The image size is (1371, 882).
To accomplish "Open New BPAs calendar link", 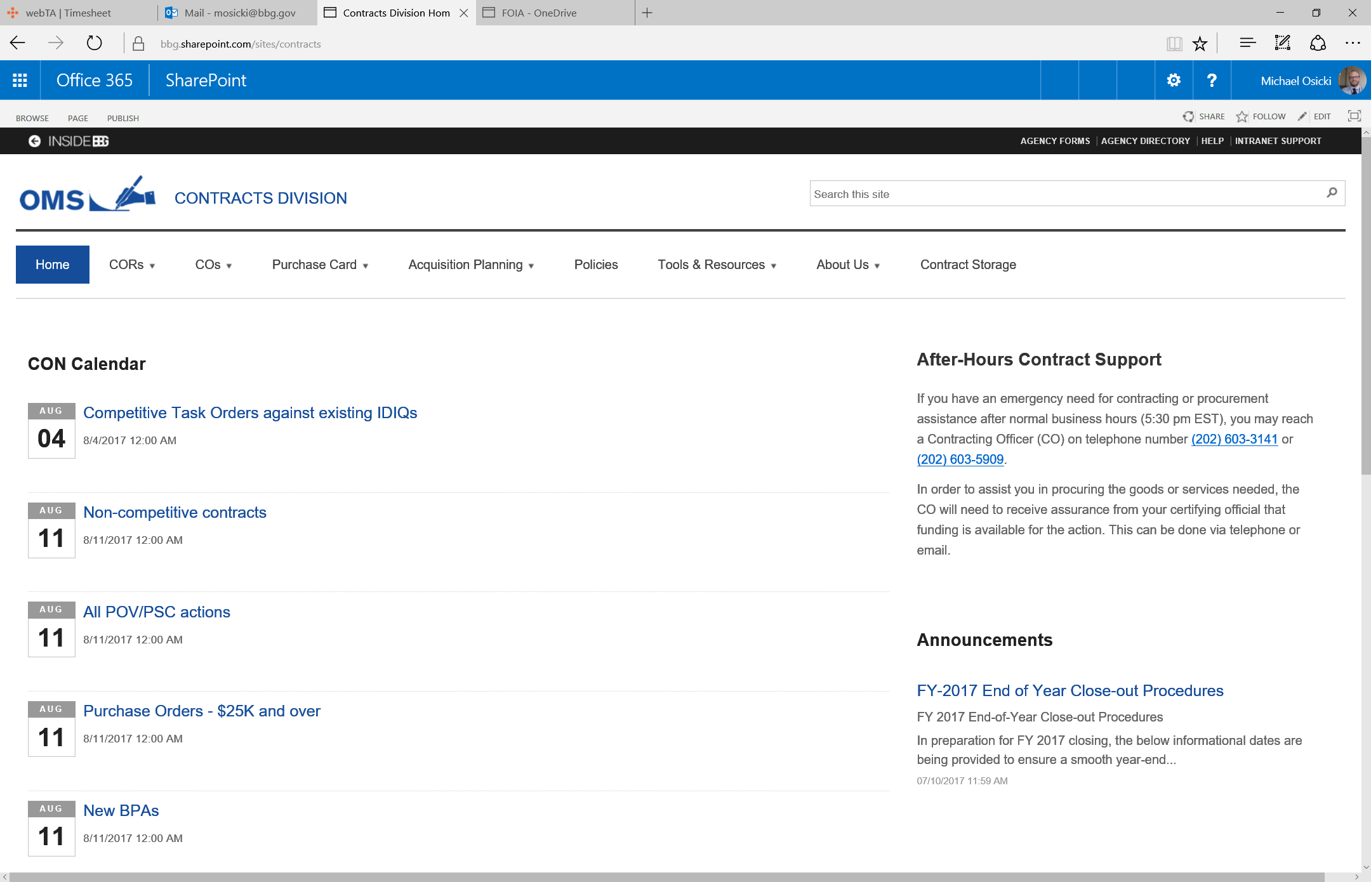I will [121, 811].
